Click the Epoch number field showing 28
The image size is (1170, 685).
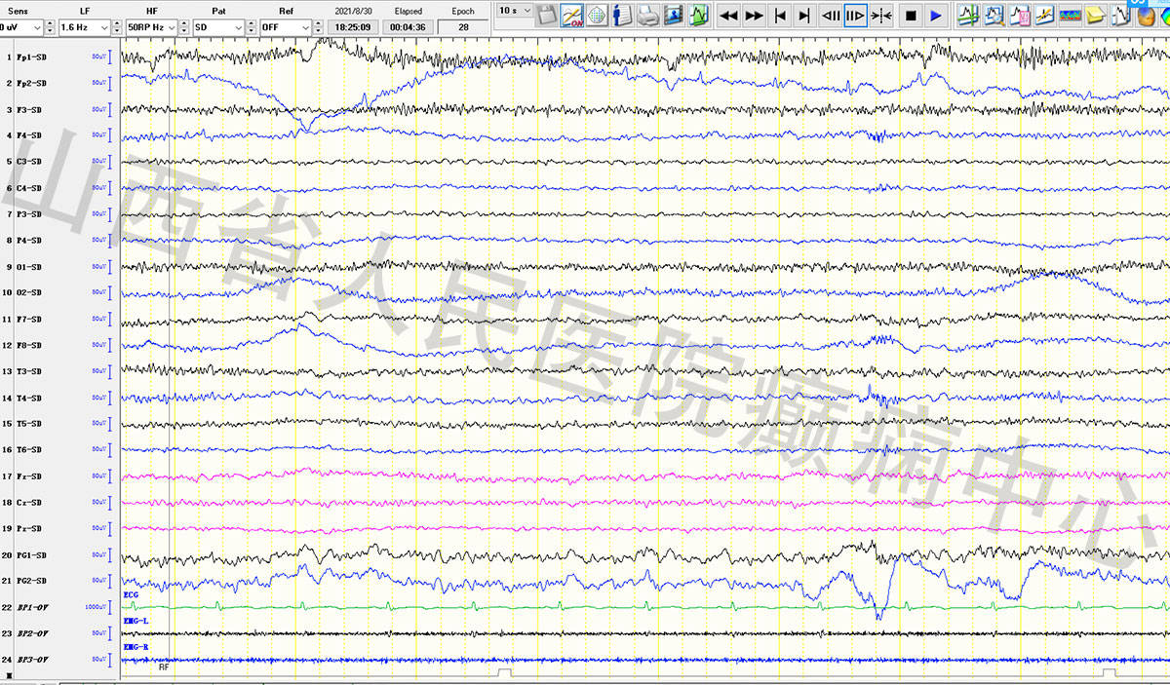(463, 27)
